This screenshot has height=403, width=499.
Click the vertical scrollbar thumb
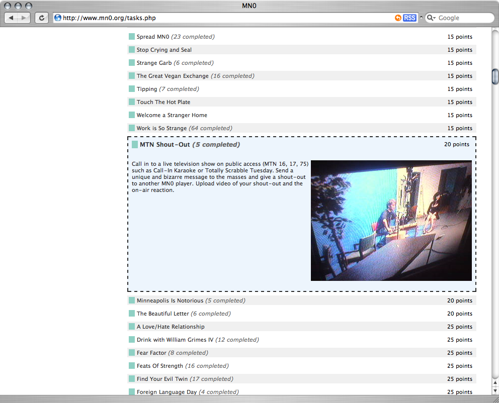pyautogui.click(x=494, y=75)
